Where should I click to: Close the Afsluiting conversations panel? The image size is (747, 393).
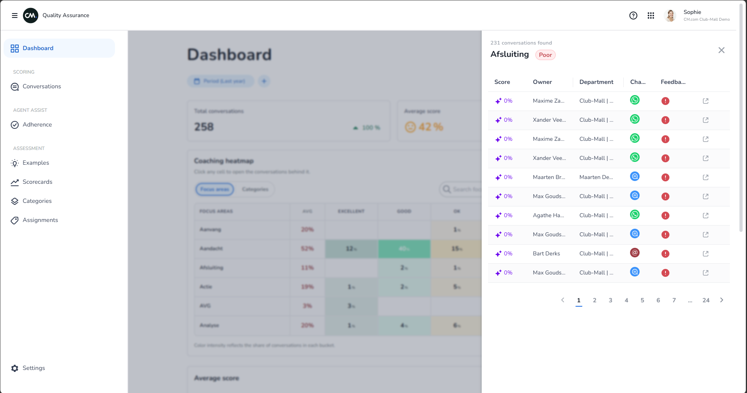click(722, 50)
